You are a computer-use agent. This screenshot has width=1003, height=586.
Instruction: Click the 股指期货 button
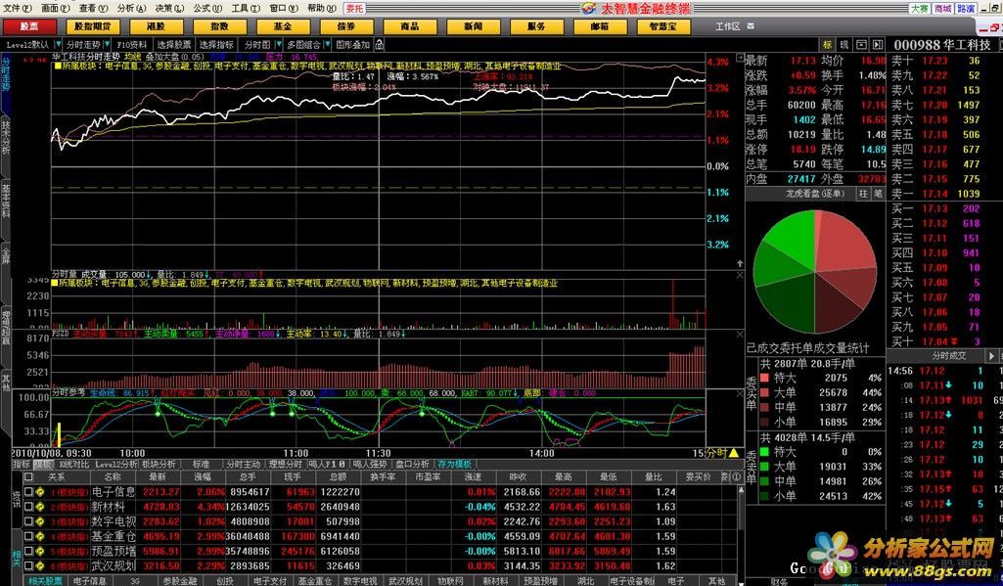coord(93,26)
